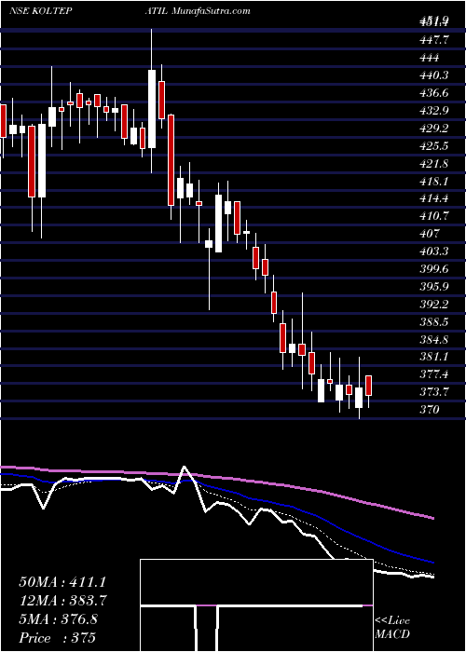This screenshot has width=466, height=652.
Task: Click the 392.2 price axis label
Action: (434, 304)
